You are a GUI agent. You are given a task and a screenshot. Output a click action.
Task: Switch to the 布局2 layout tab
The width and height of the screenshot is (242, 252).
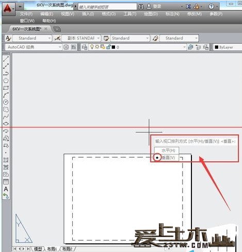click(x=67, y=249)
